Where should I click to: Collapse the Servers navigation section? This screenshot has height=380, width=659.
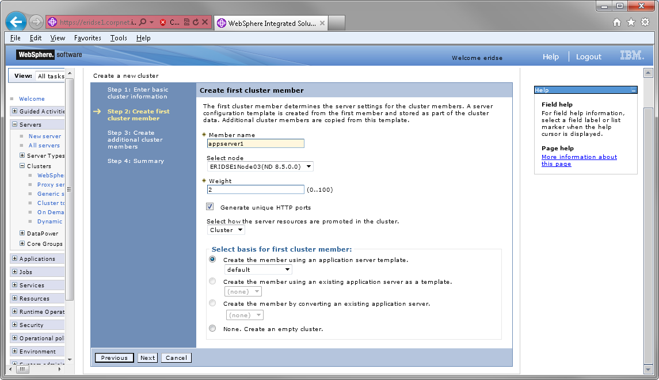pos(15,124)
